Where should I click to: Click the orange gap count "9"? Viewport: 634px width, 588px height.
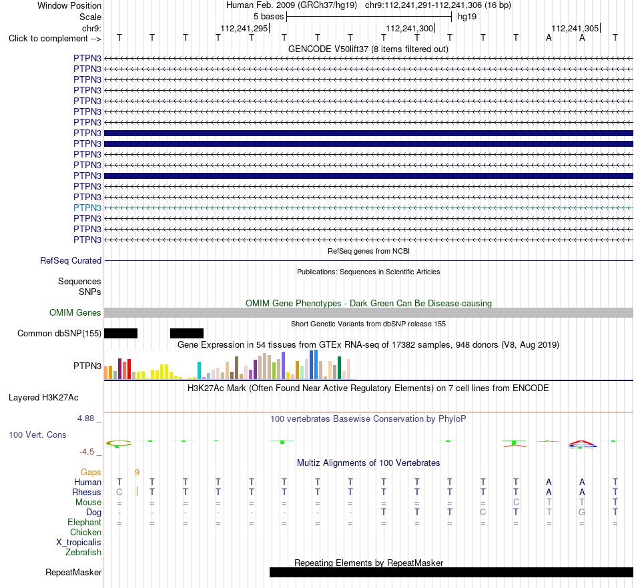pos(137,473)
